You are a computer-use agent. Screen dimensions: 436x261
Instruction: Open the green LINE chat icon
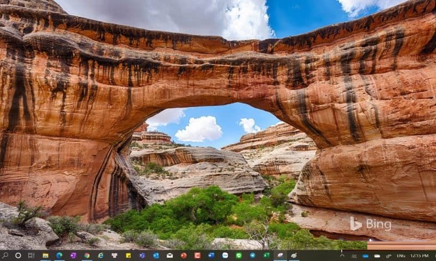[x=239, y=256]
